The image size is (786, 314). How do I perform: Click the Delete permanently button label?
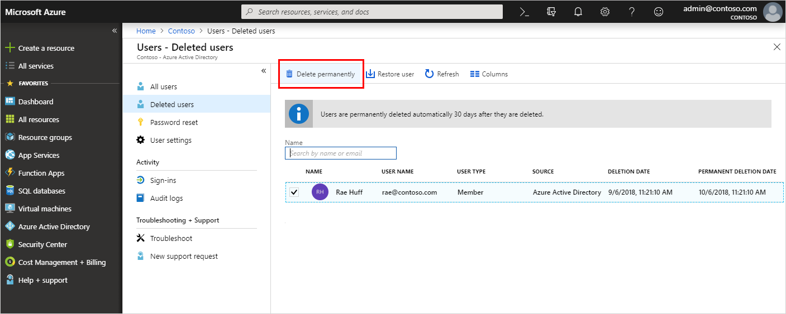pyautogui.click(x=326, y=74)
